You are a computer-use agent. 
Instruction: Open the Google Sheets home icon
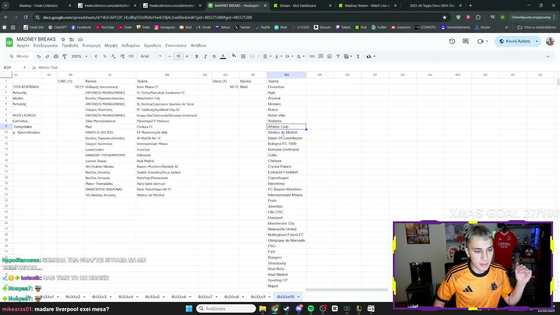pos(9,42)
